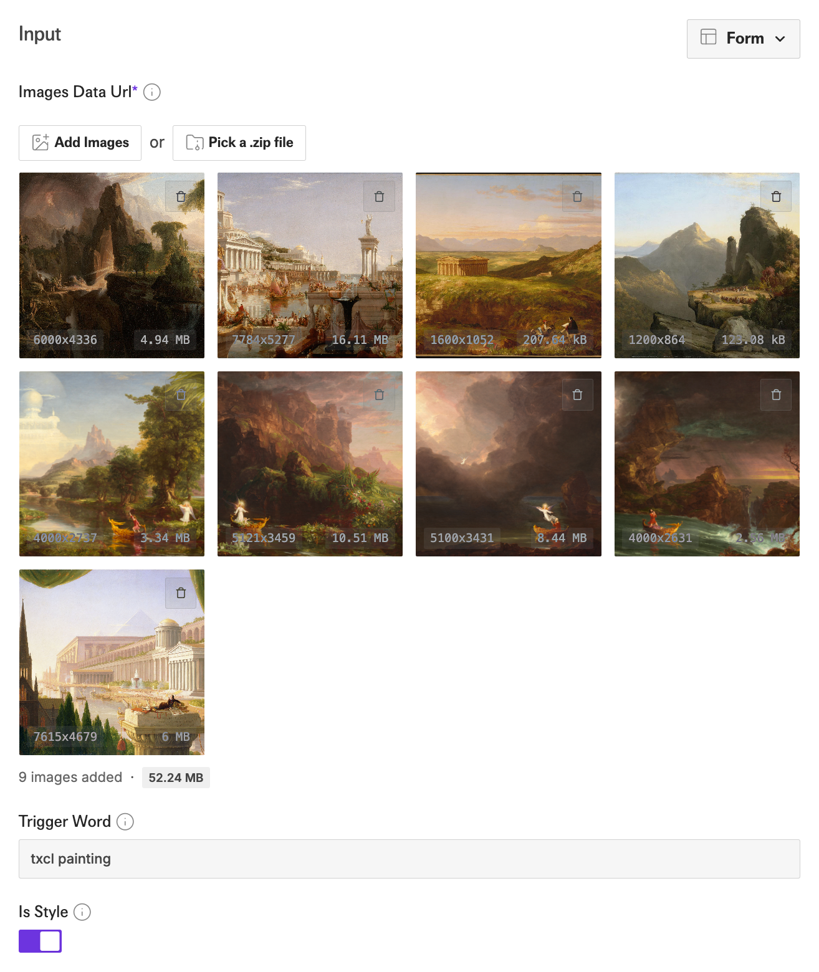This screenshot has height=972, width=819.
Task: Open info icon next to Is Style
Action: pyautogui.click(x=82, y=912)
